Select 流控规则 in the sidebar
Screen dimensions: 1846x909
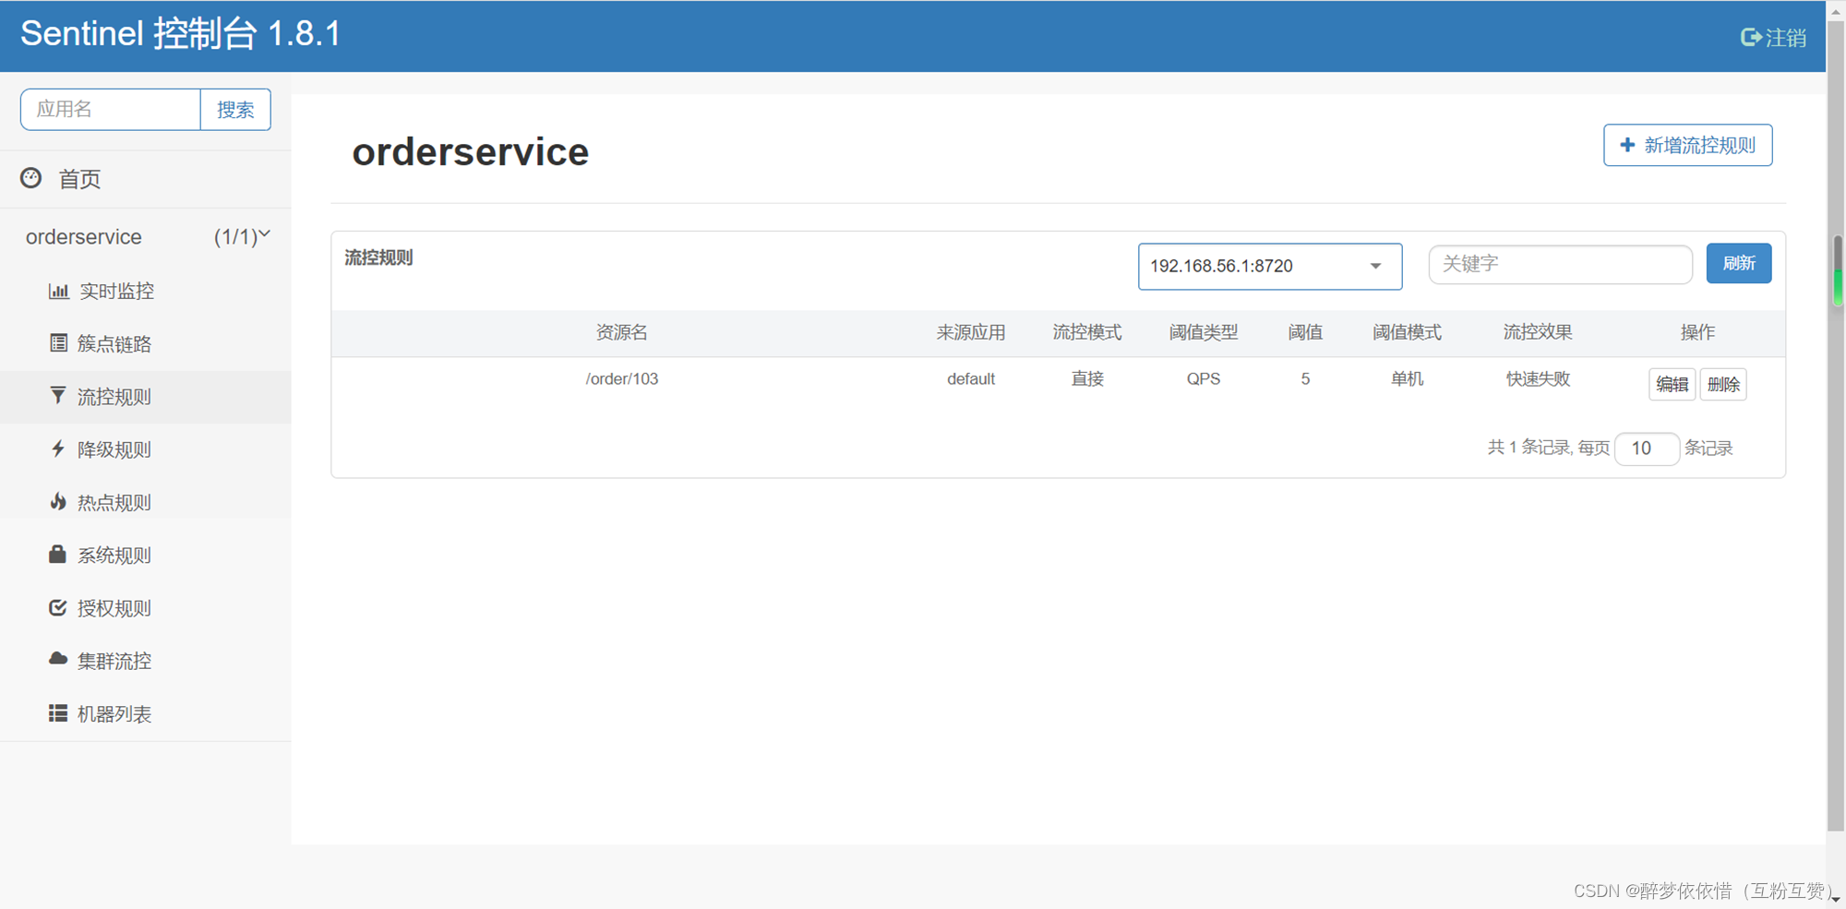tap(146, 397)
